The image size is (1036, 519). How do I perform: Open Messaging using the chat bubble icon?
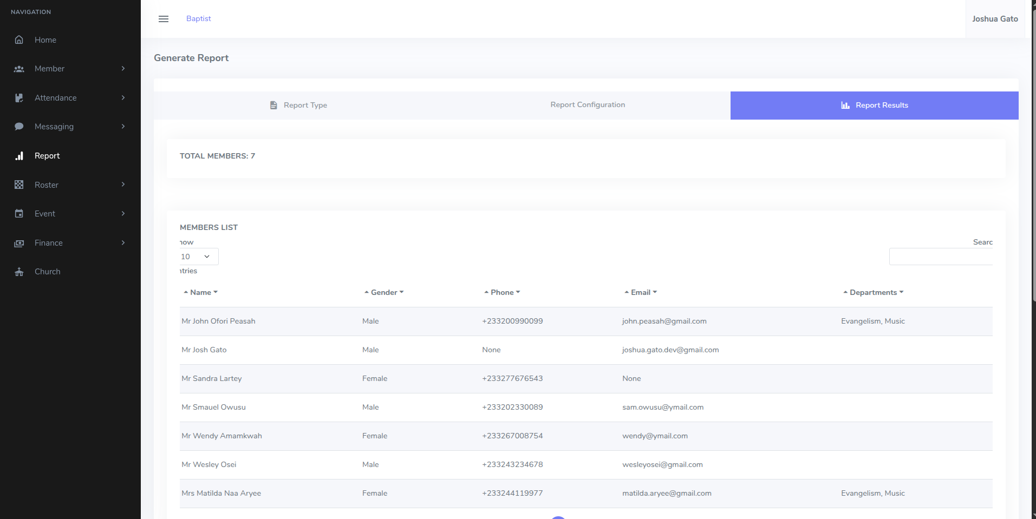coord(19,126)
